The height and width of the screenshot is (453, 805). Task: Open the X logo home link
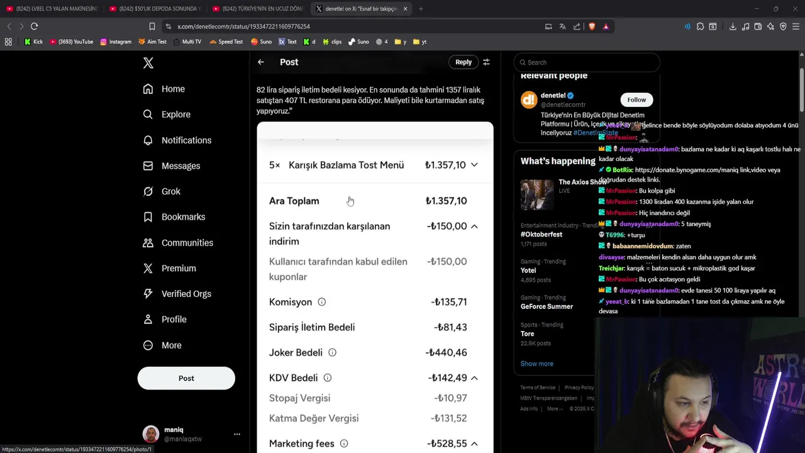(x=148, y=63)
